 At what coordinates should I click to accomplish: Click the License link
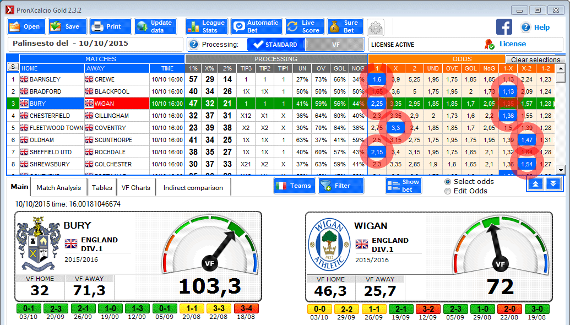coord(513,44)
